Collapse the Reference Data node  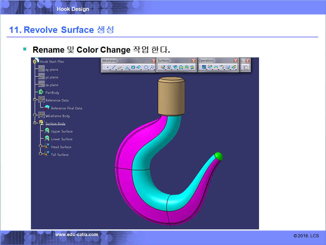point(35,100)
